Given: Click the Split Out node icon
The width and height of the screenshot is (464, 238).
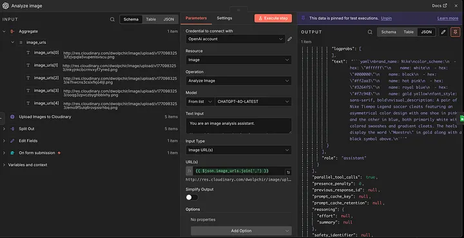Looking at the screenshot, I should [x=12, y=129].
